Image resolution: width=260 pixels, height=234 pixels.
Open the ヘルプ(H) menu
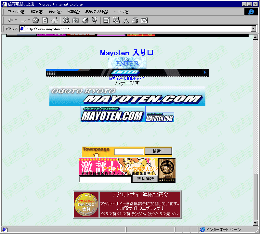(121, 12)
